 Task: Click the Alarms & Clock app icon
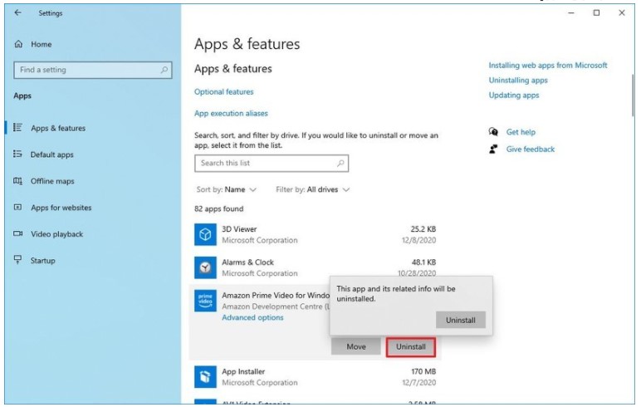pos(205,267)
